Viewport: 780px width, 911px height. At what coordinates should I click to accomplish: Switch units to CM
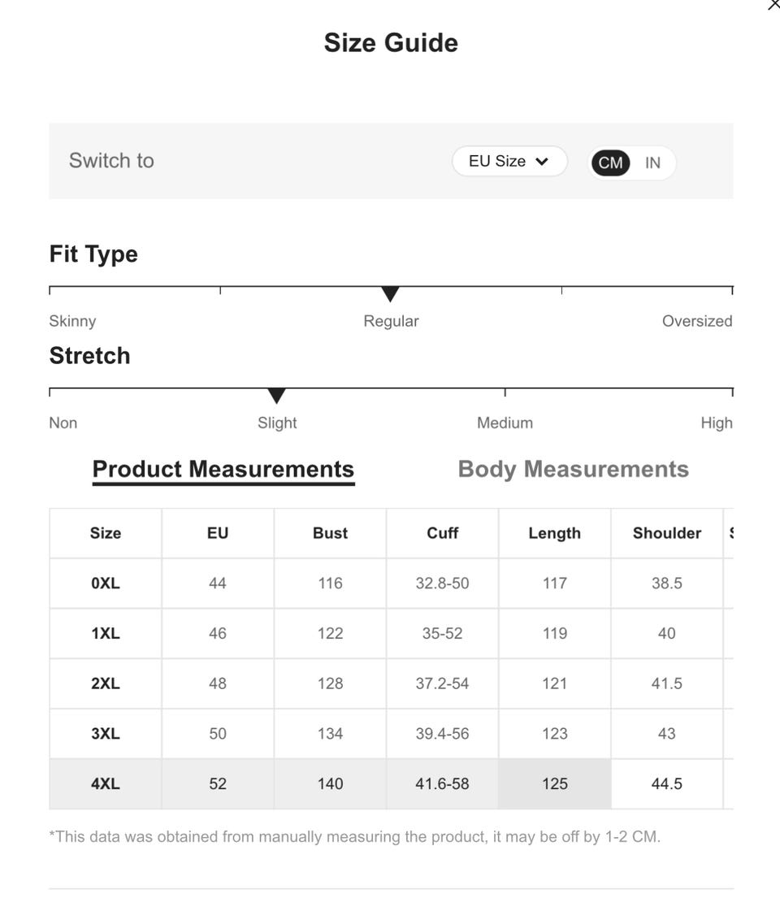pos(610,163)
